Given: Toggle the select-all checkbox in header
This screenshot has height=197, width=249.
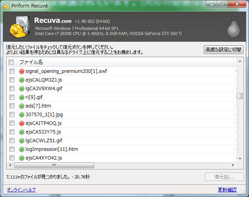Looking at the screenshot, I should [11, 62].
